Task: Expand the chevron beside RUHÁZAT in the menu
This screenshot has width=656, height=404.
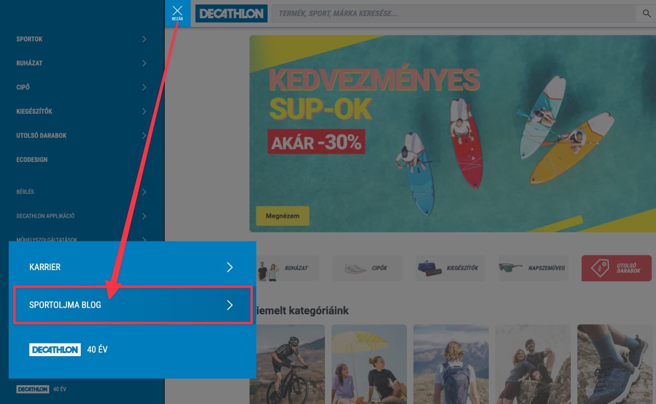Action: [144, 63]
